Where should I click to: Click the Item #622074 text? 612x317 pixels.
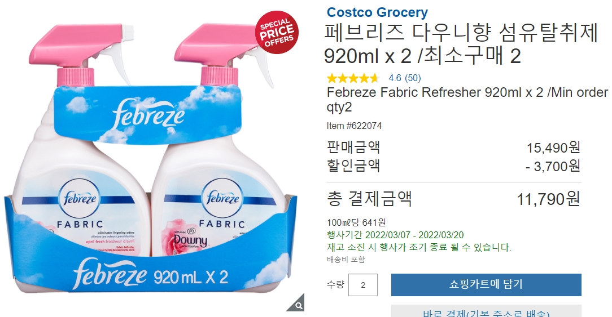click(x=354, y=126)
